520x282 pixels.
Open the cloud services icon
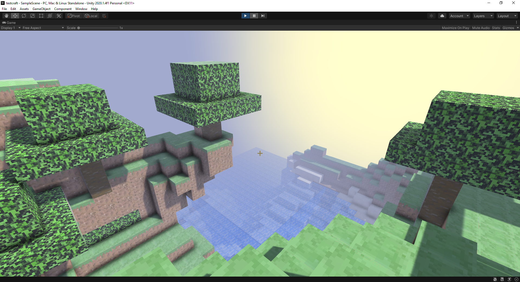coord(442,16)
